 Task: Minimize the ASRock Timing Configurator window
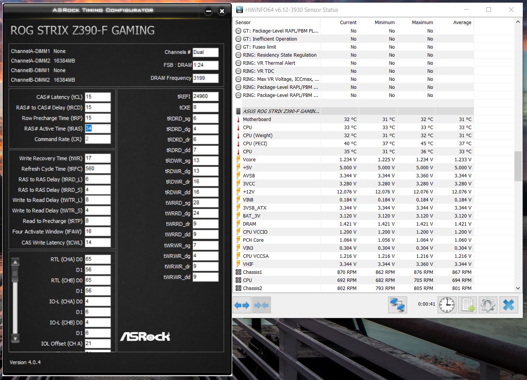click(209, 11)
